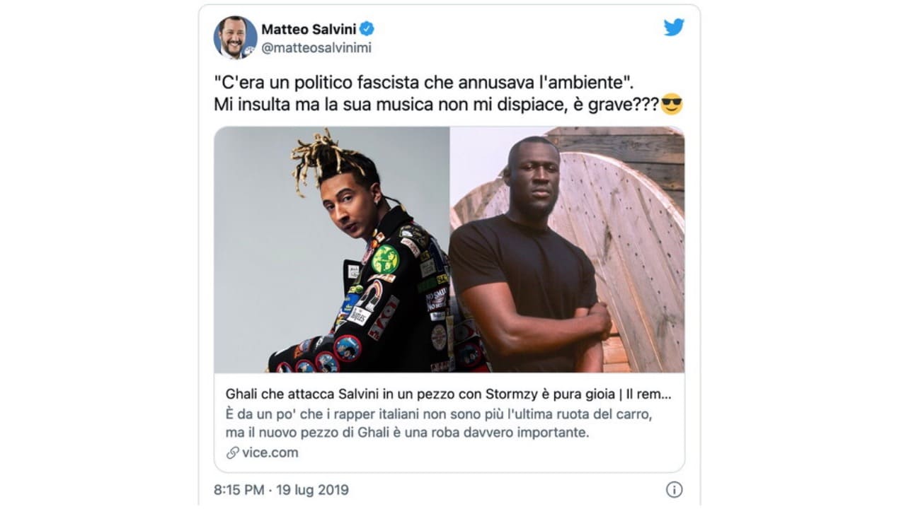The width and height of the screenshot is (906, 509).
Task: Open the tweet info circle icon
Action: (674, 490)
